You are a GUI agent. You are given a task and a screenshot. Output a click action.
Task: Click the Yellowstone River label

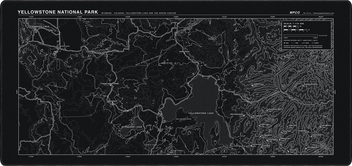(x=239, y=146)
